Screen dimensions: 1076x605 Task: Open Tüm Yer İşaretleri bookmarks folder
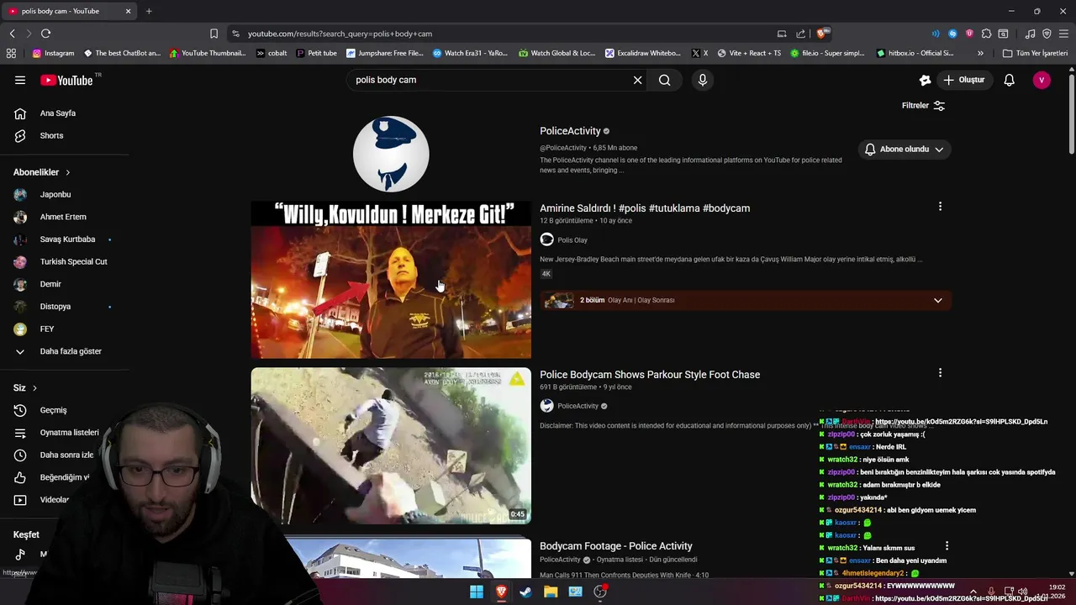click(1035, 53)
